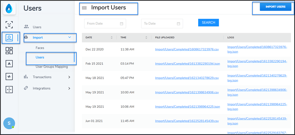295x135 pixels.
Task: Open file 1621340278629.csv link
Action: 187,78
